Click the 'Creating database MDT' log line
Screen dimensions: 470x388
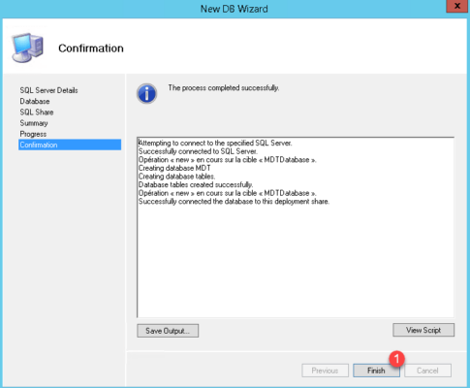pos(174,168)
